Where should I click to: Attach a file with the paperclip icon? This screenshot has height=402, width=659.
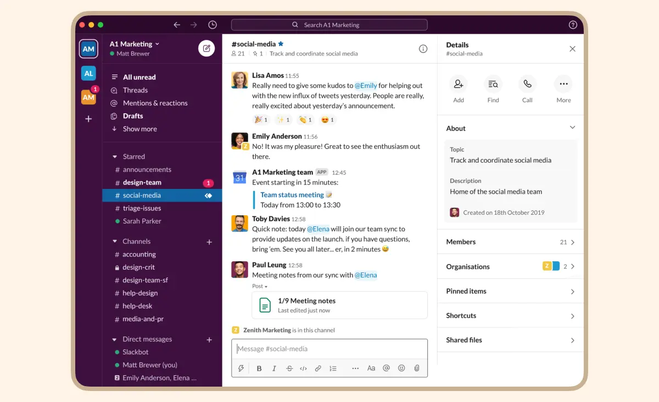(x=417, y=369)
